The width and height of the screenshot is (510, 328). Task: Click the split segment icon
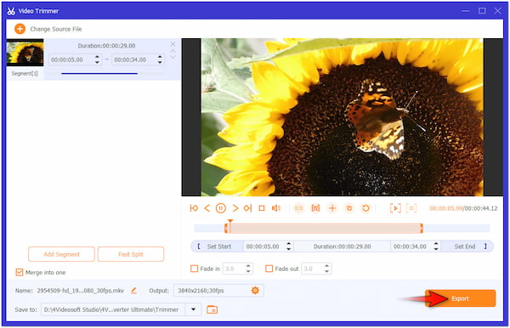[x=298, y=208]
